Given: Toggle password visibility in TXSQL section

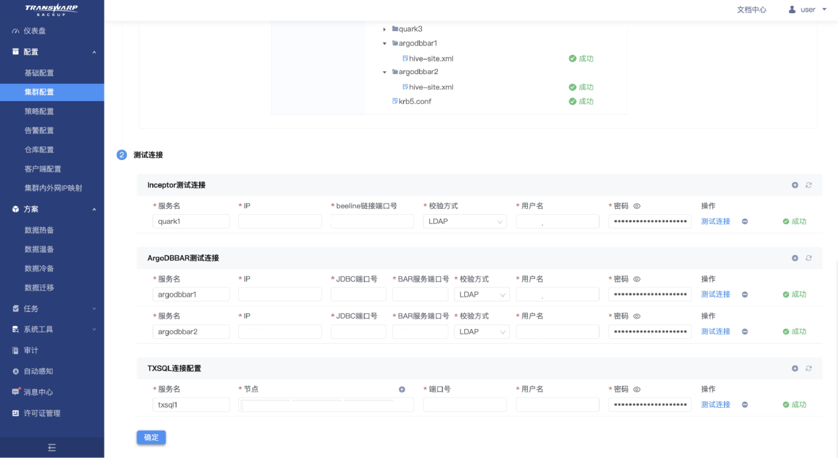Looking at the screenshot, I should coord(637,390).
